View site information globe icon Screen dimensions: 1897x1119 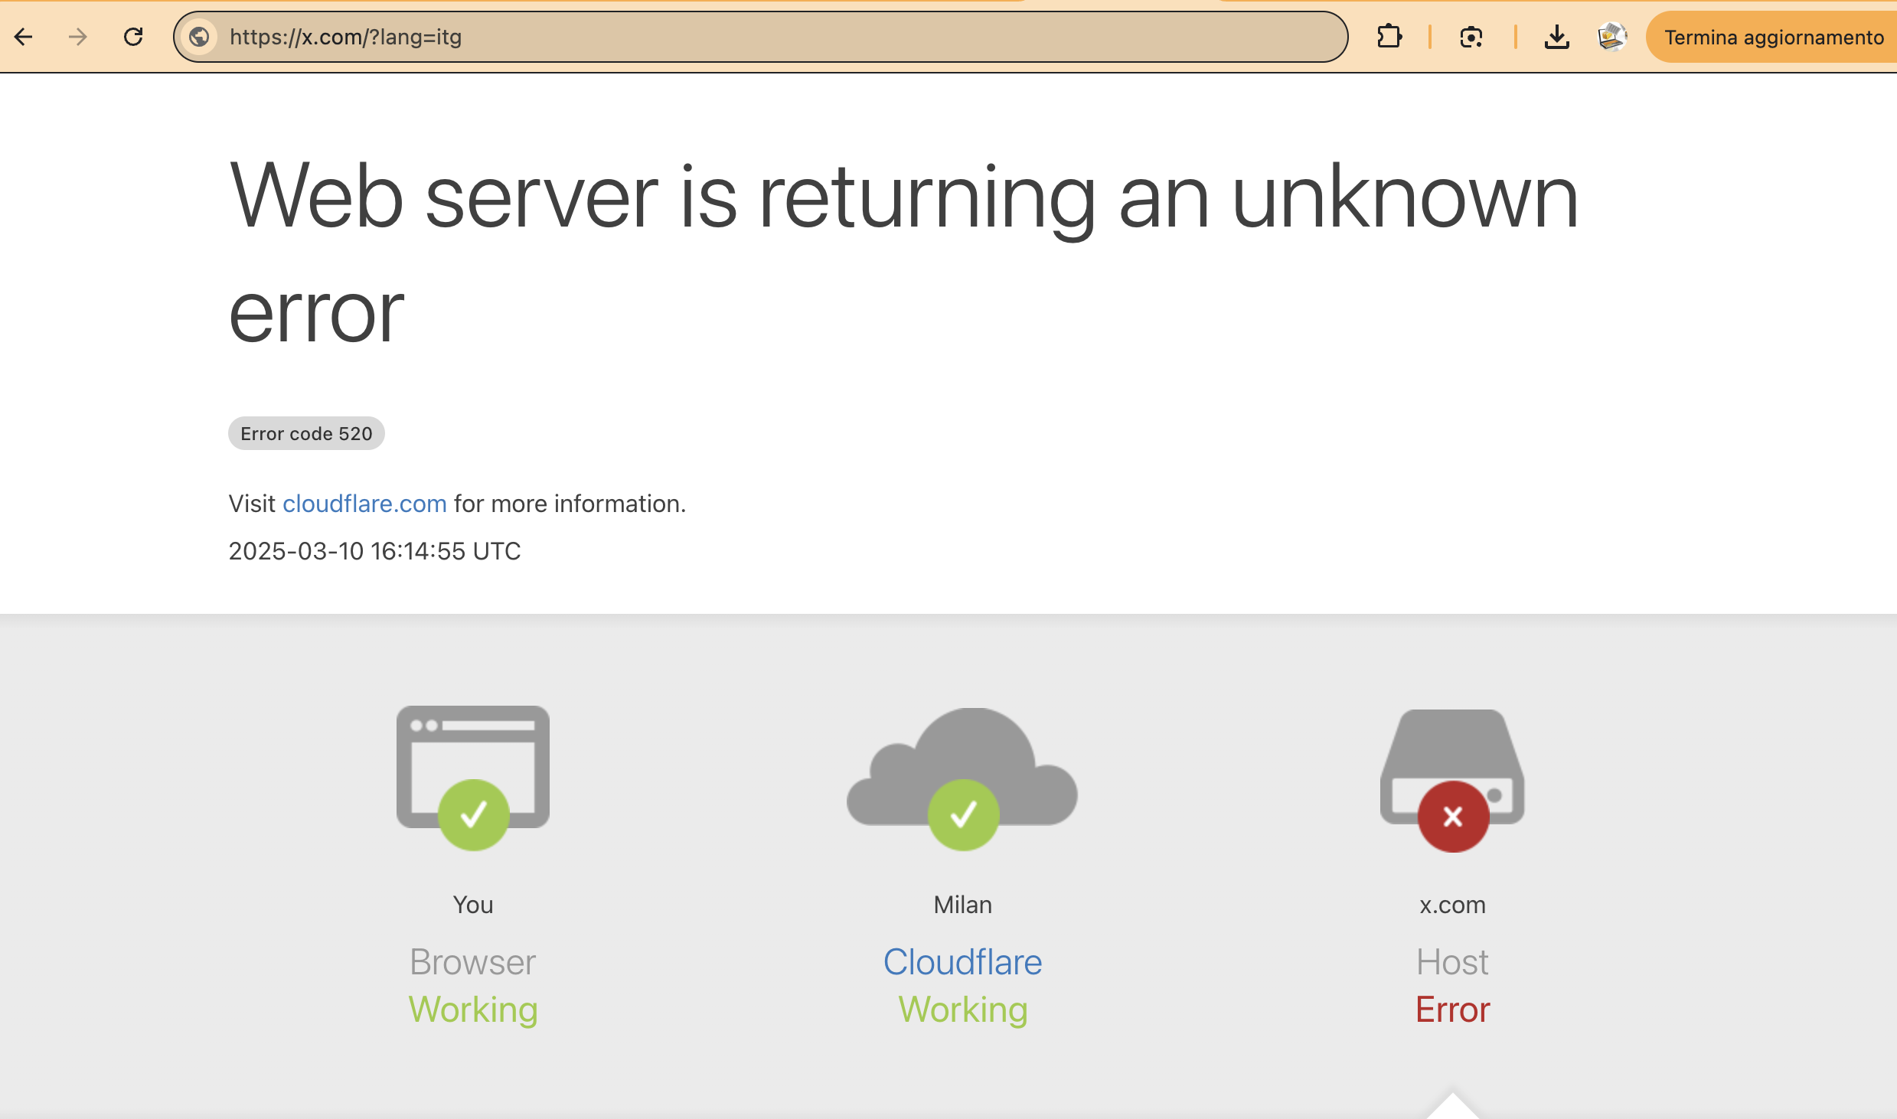click(199, 37)
